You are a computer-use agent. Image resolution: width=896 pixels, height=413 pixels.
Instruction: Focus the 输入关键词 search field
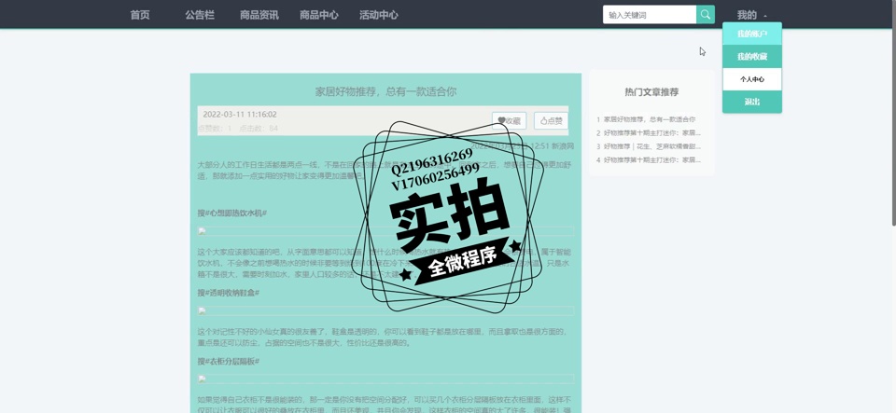(x=650, y=15)
